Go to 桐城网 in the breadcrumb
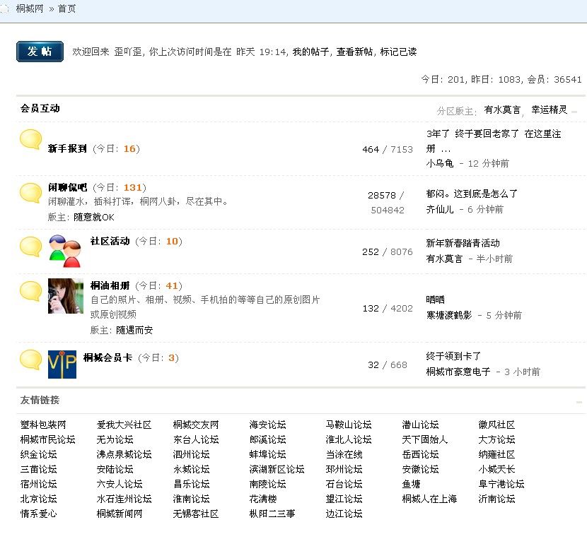587x551 pixels. tap(29, 9)
